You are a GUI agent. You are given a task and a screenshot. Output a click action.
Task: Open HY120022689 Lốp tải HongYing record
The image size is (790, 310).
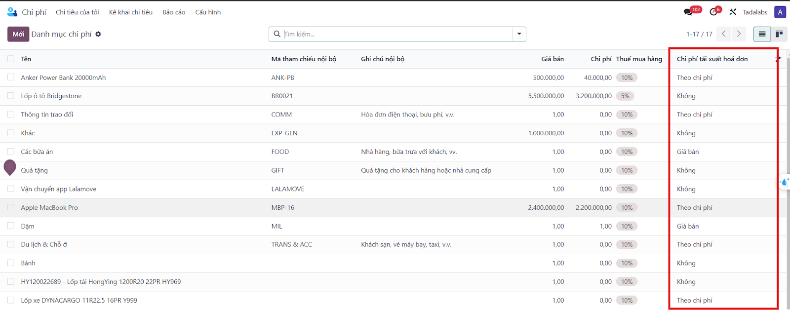101,281
